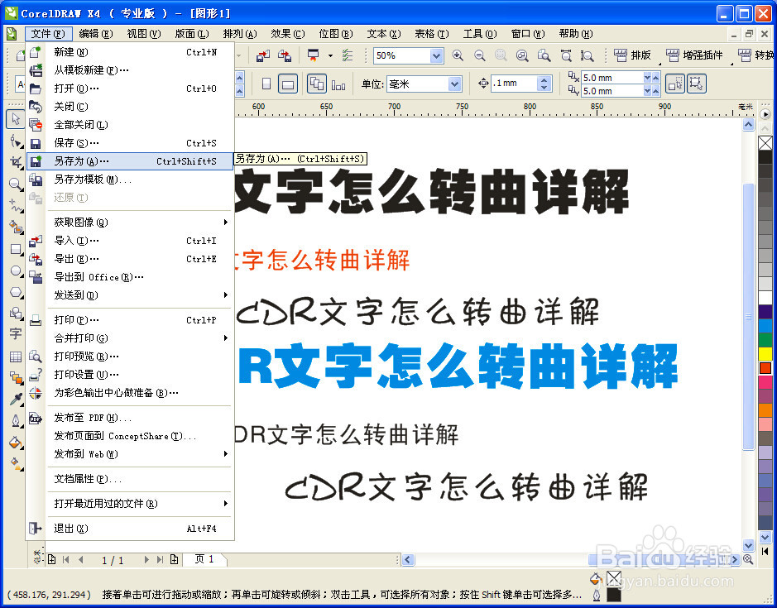Select the Rectangle tool in the toolbox
The width and height of the screenshot is (777, 608).
coord(16,249)
